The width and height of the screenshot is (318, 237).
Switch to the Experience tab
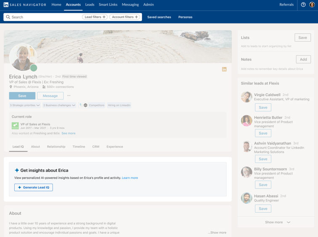point(115,147)
